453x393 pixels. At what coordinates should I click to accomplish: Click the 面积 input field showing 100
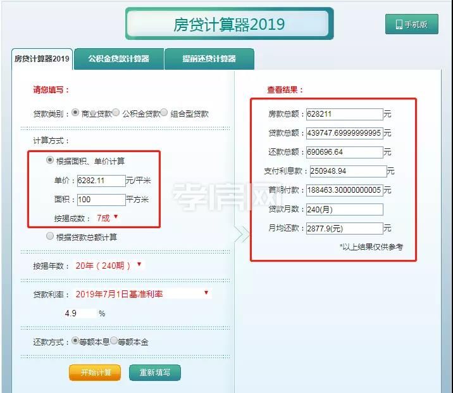pyautogui.click(x=101, y=200)
